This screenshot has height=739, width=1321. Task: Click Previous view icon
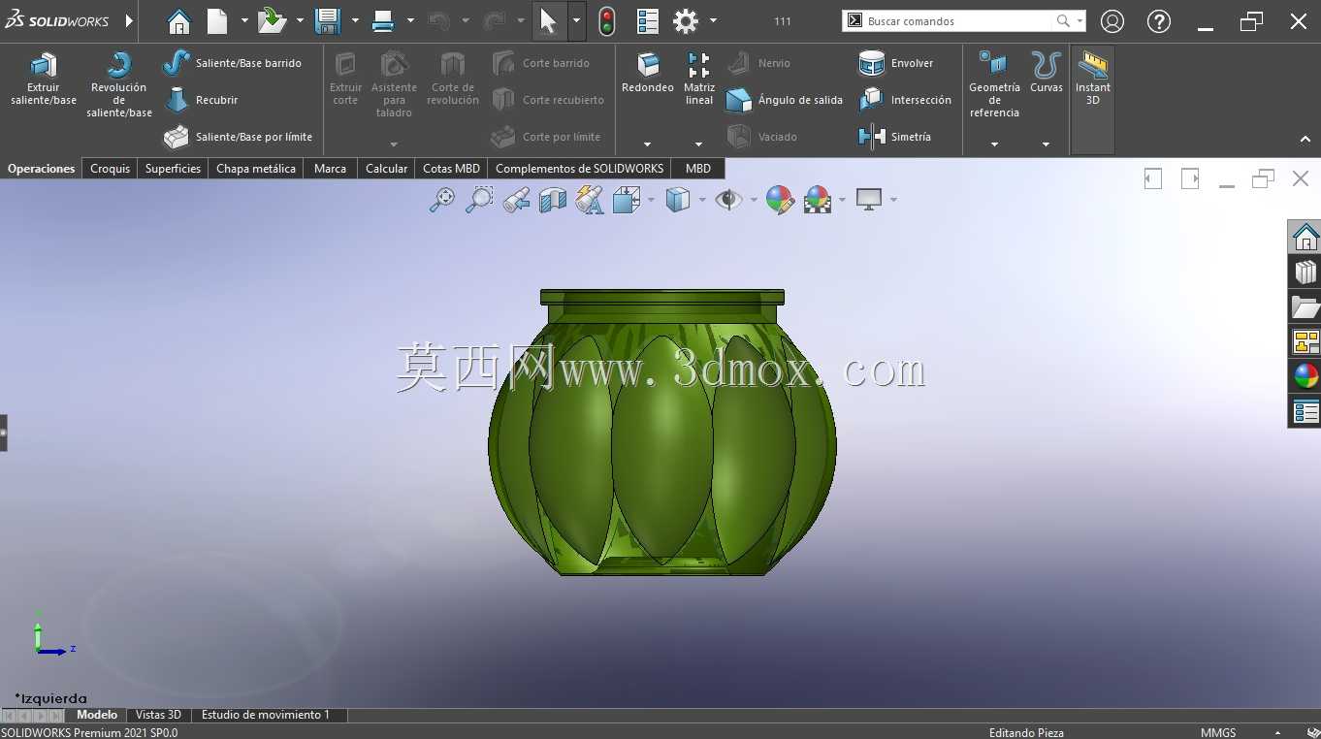coord(516,200)
